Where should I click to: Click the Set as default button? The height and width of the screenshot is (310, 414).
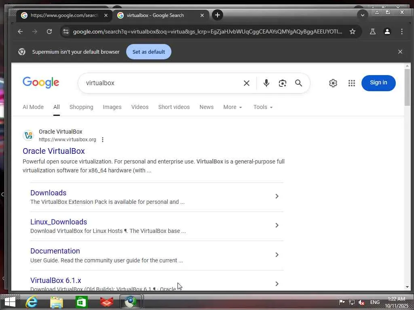(149, 52)
